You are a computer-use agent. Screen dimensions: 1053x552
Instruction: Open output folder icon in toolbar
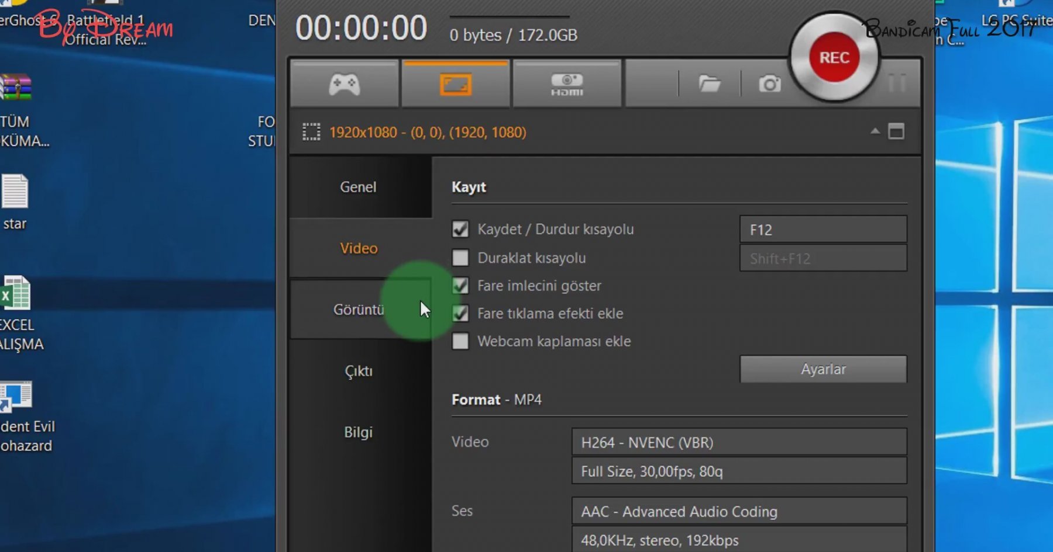[709, 84]
